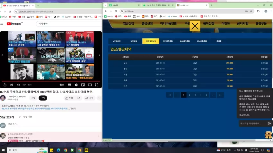The width and height of the screenshot is (273, 153).
Task: Switch to the 350억 browser tab
Action: click(158, 5)
